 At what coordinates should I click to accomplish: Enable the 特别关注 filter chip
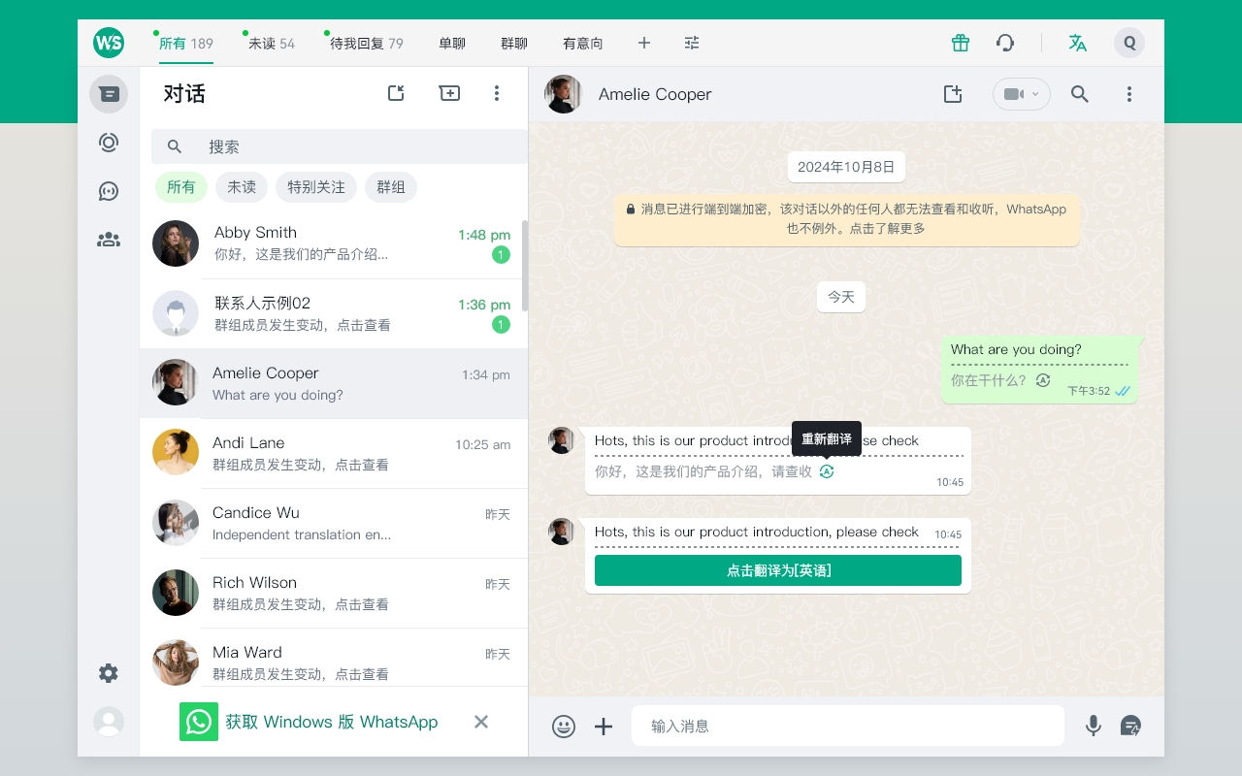(x=315, y=187)
